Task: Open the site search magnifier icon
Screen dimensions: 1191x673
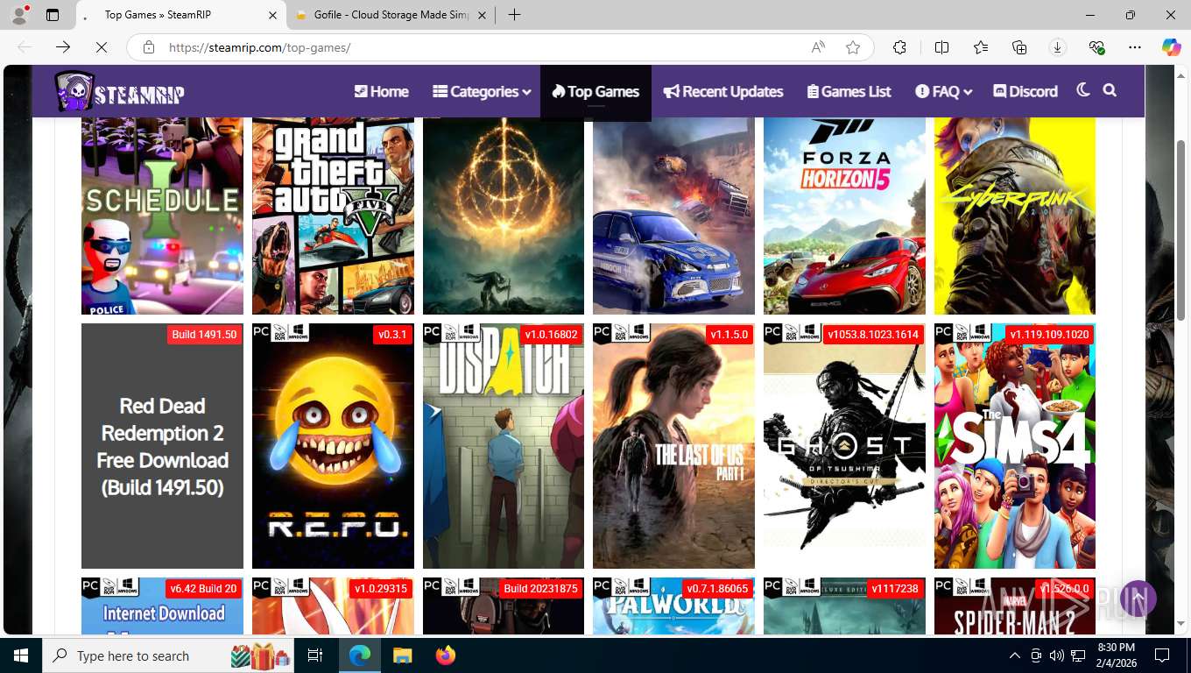Action: 1110,90
